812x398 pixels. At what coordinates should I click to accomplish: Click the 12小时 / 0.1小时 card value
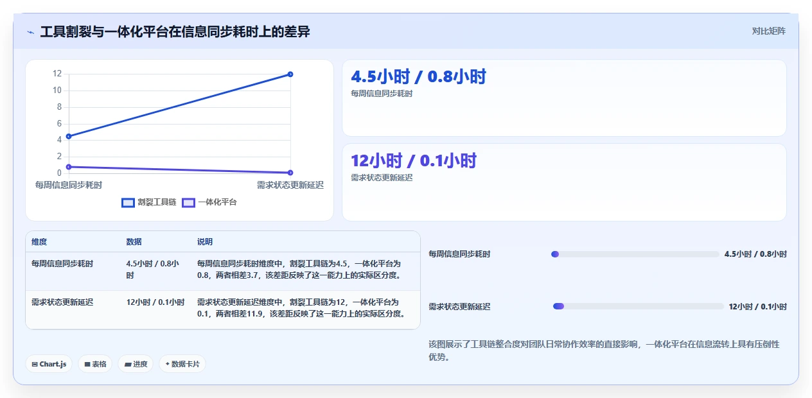tap(414, 160)
